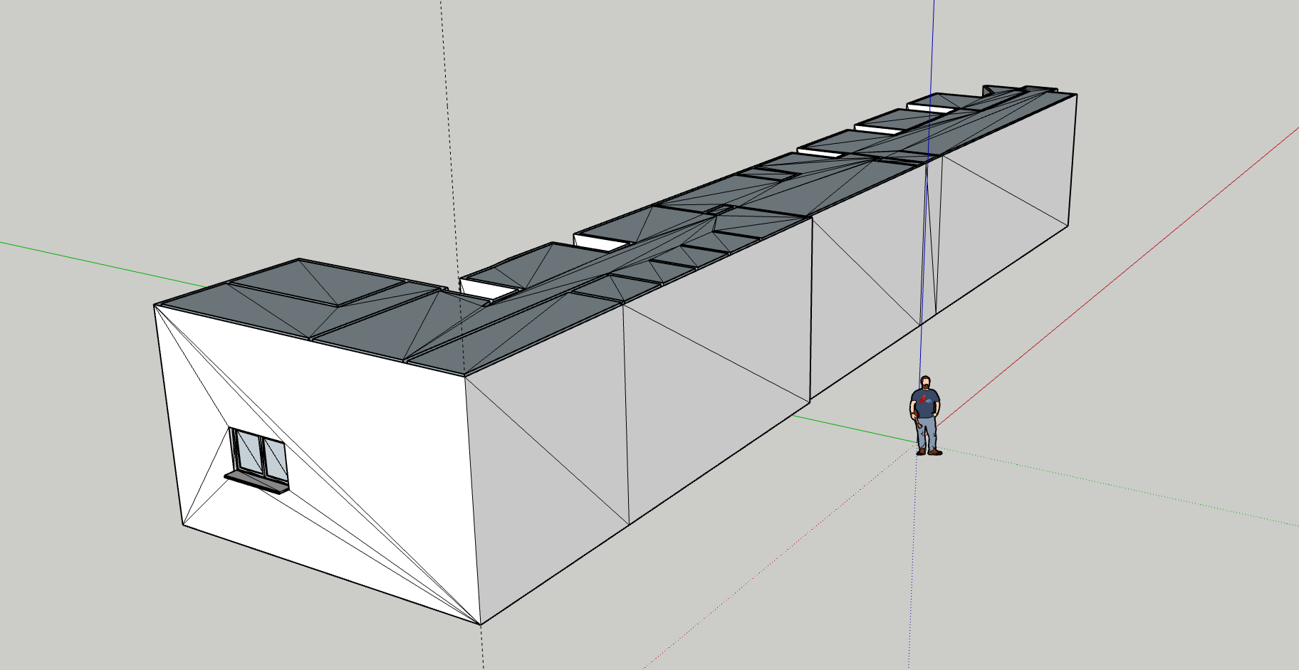Click the solid blue vertical axis line
Viewport: 1299px width, 670px height.
pos(932,71)
